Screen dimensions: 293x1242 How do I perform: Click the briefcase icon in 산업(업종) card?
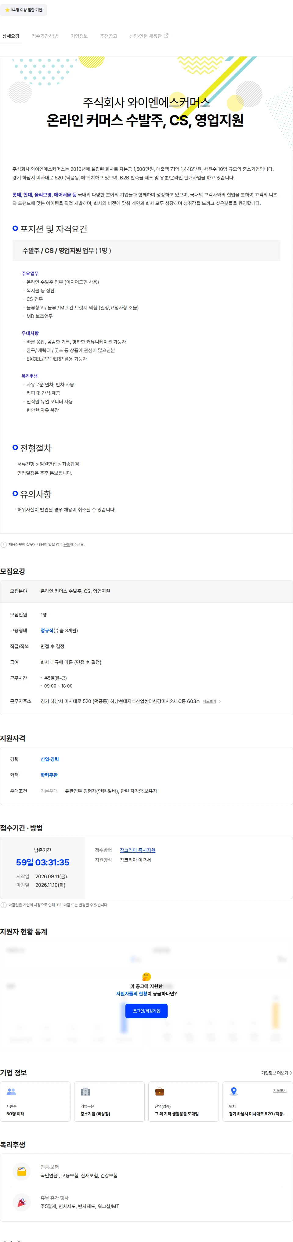click(x=160, y=1091)
